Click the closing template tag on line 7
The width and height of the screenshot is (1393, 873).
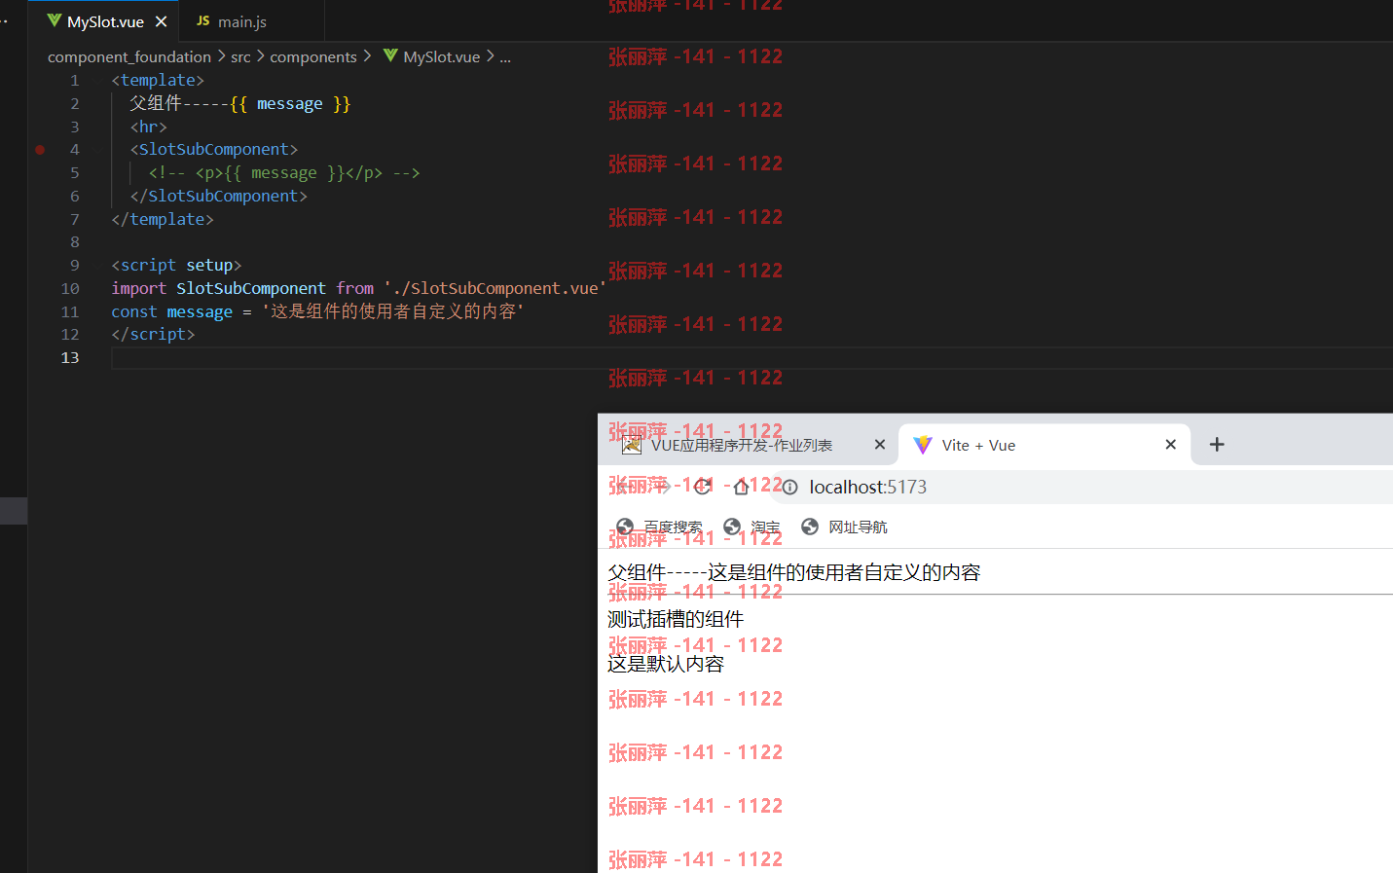point(163,219)
